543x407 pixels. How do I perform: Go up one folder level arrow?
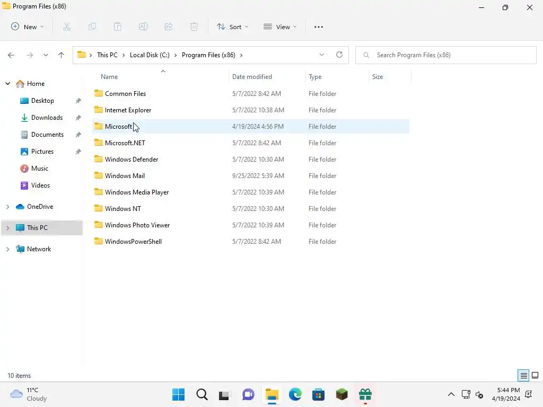[62, 55]
